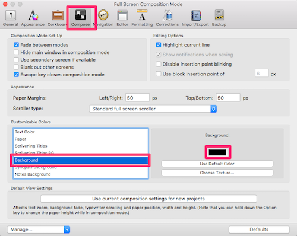
Task: Click the Top/Bottom margin field
Action: click(x=228, y=98)
